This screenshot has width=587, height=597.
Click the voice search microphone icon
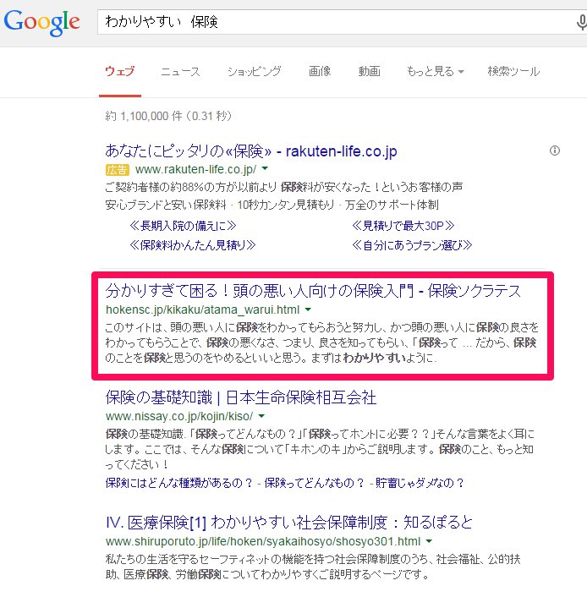point(581,22)
